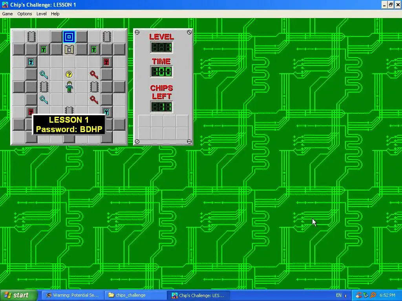Click the red CHIPS LEFT label
Image resolution: width=402 pixels, height=301 pixels.
pyautogui.click(x=161, y=92)
